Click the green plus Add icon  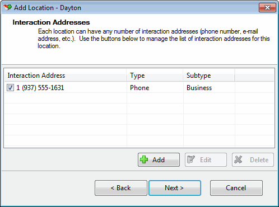click(144, 159)
